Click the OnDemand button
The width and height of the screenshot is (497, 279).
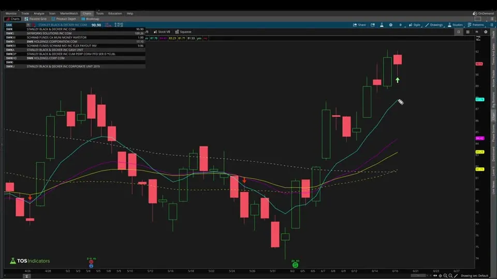pos(483,13)
